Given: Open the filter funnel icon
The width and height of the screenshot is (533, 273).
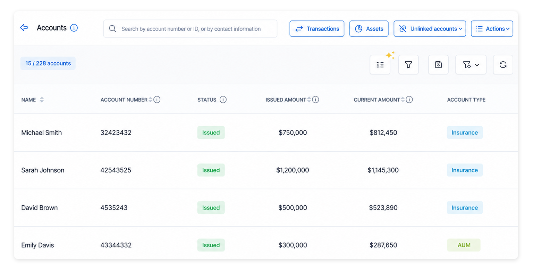Looking at the screenshot, I should click(x=408, y=65).
